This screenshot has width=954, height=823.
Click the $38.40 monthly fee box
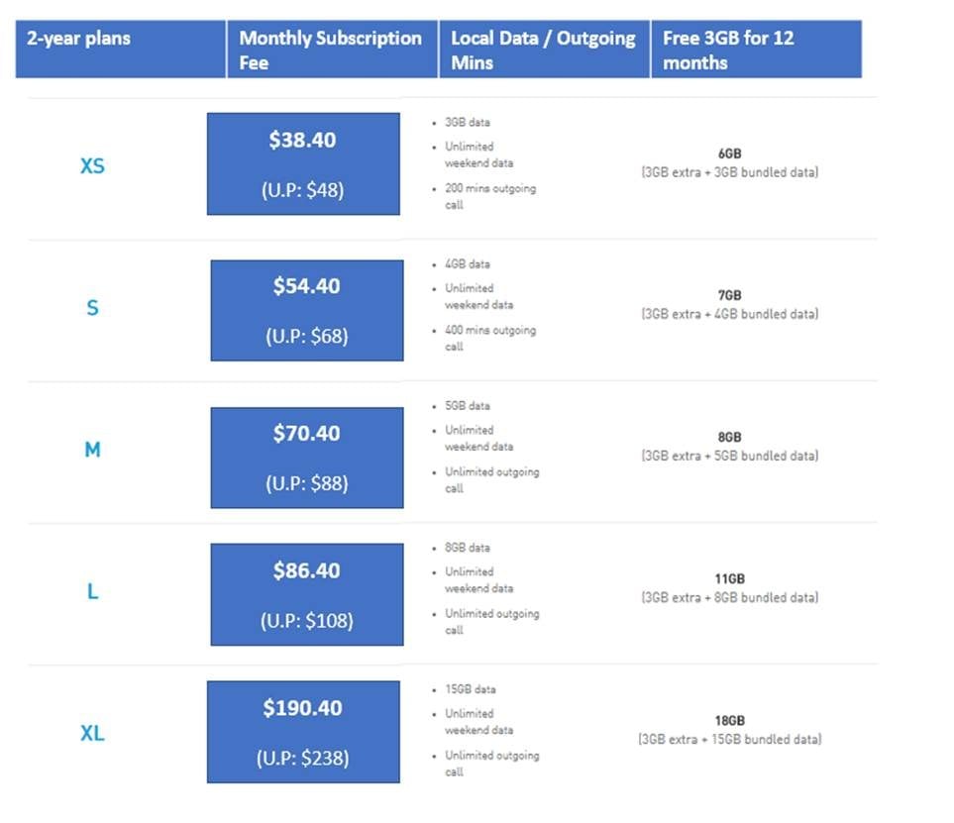pos(303,163)
